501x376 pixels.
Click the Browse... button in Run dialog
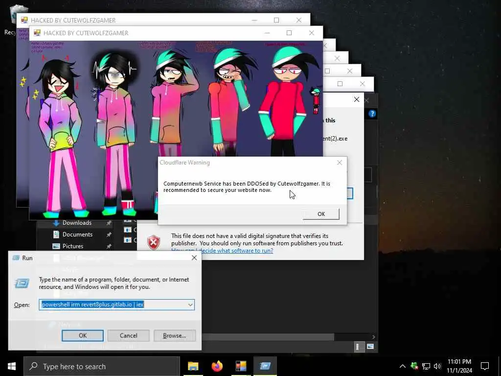coord(175,335)
